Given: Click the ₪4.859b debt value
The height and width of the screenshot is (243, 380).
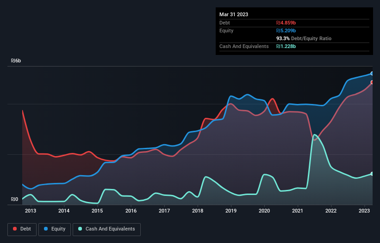Looking at the screenshot, I should tap(286, 23).
